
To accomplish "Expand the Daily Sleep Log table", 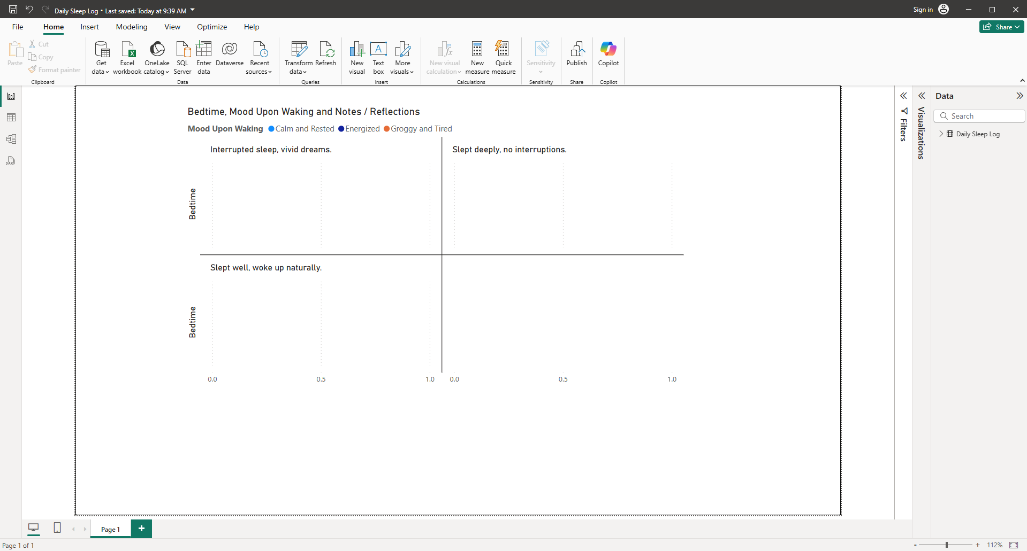I will (941, 134).
